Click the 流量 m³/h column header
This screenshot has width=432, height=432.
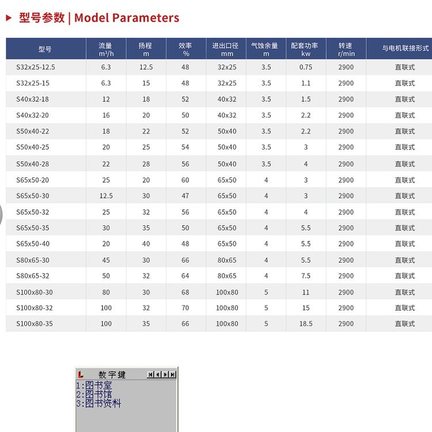click(x=105, y=49)
